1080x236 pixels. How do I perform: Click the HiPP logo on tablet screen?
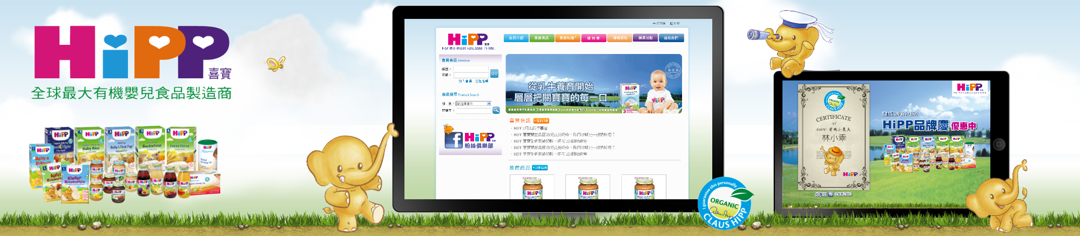point(970,88)
